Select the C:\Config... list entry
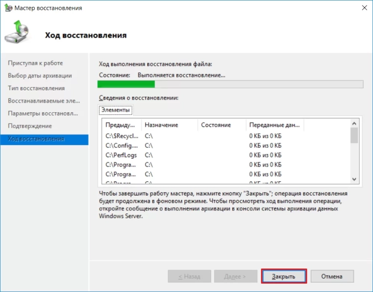Screen dimensions: 373x292 (x=121, y=146)
